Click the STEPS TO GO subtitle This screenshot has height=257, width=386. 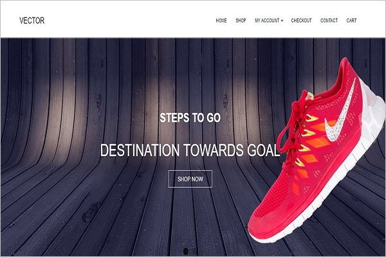190,118
